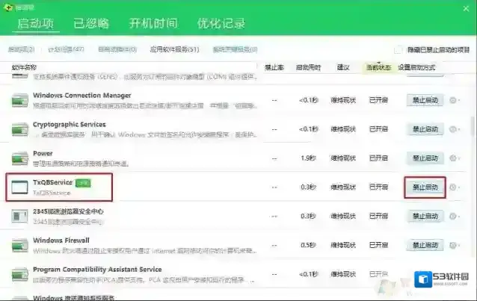Click the green app logo in title bar

coord(7,6)
